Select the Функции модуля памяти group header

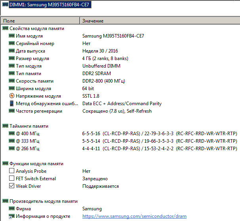(x=36, y=164)
